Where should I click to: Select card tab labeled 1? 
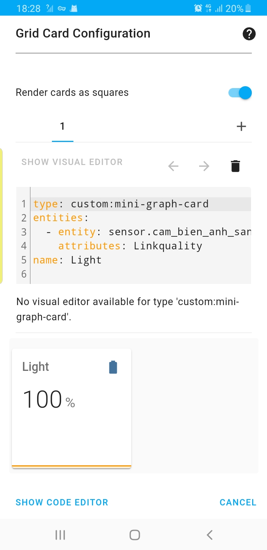click(62, 126)
